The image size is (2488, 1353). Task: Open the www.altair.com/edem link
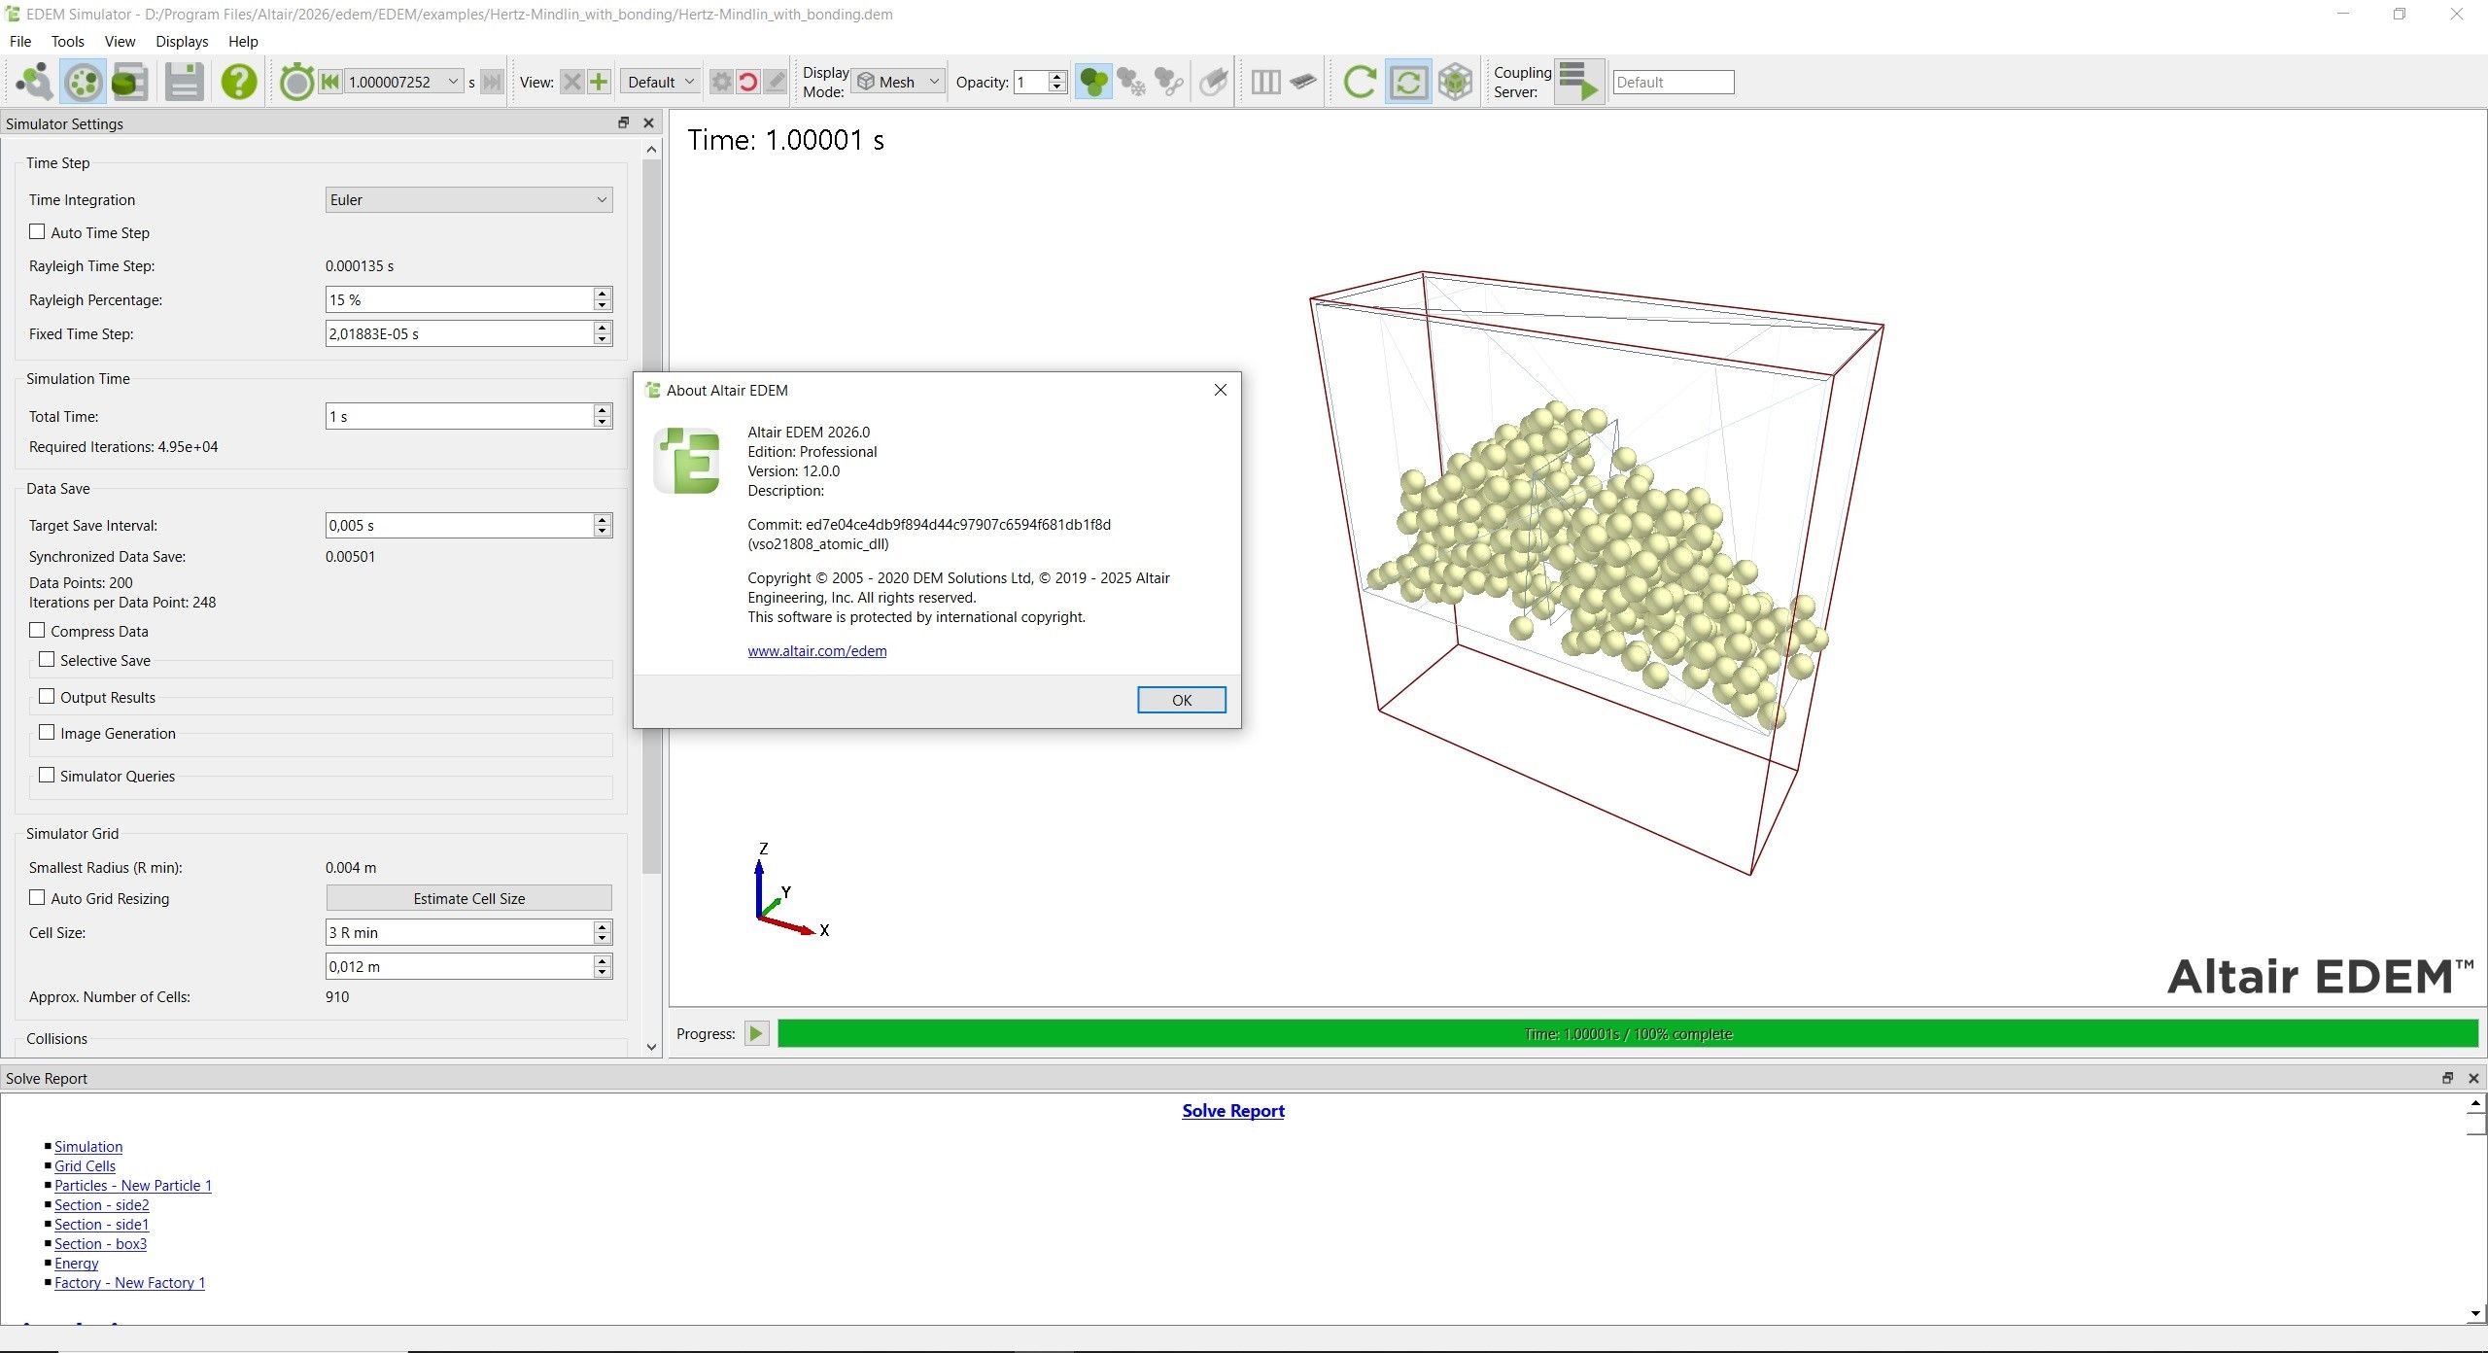816,651
